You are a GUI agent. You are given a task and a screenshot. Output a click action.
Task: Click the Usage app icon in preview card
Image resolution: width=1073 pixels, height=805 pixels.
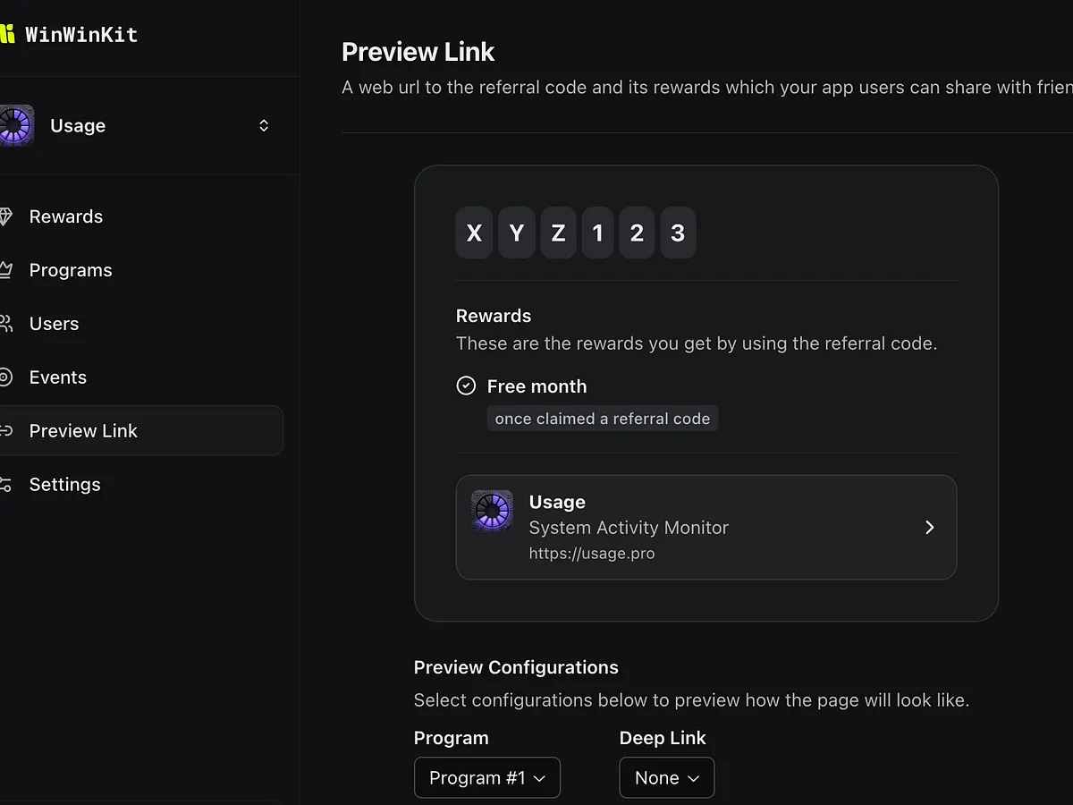[492, 512]
